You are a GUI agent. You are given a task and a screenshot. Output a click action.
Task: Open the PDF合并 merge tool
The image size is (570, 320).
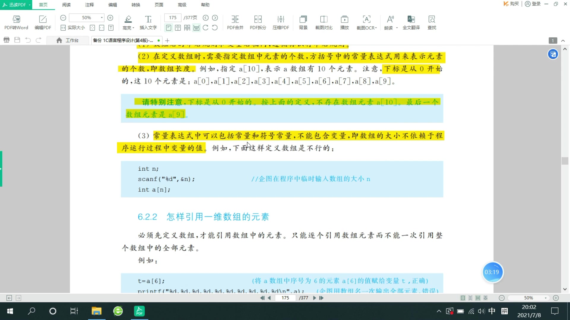tap(235, 22)
